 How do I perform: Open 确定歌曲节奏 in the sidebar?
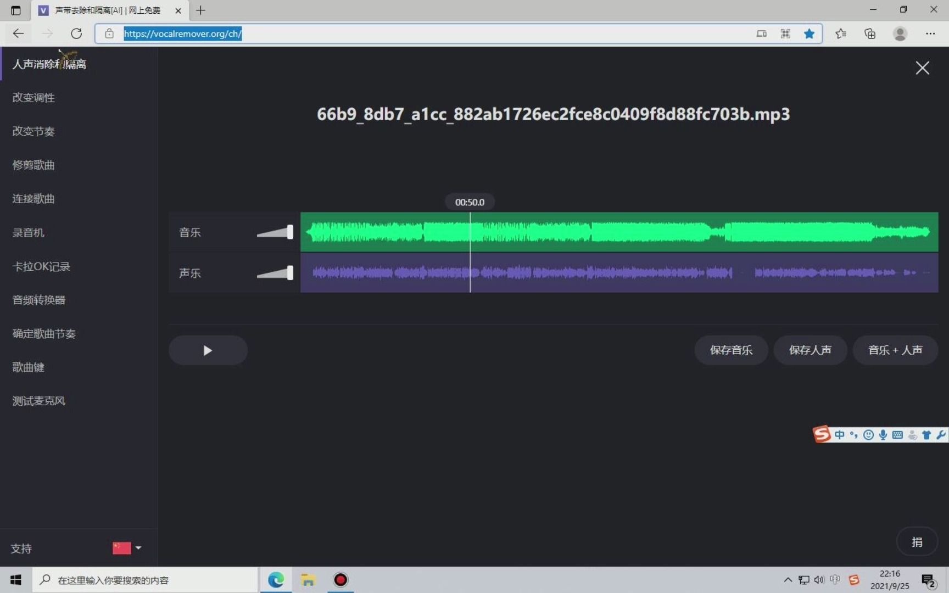click(x=44, y=334)
